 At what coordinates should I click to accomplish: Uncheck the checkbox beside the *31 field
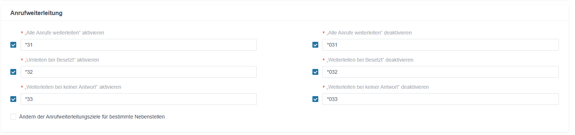click(x=13, y=45)
